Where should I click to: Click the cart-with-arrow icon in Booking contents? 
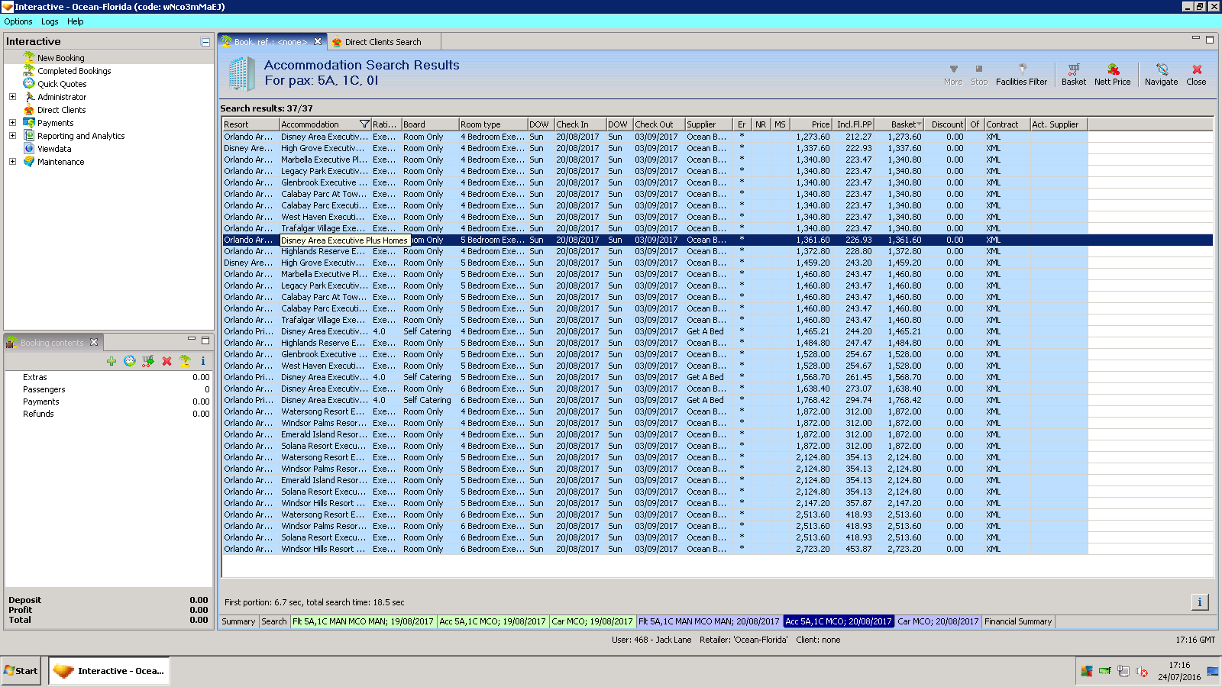pos(148,361)
